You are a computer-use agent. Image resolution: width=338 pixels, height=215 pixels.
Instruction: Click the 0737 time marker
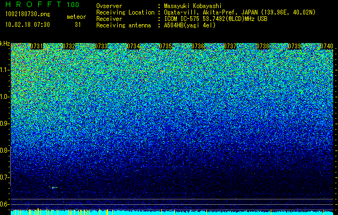(x=230, y=46)
